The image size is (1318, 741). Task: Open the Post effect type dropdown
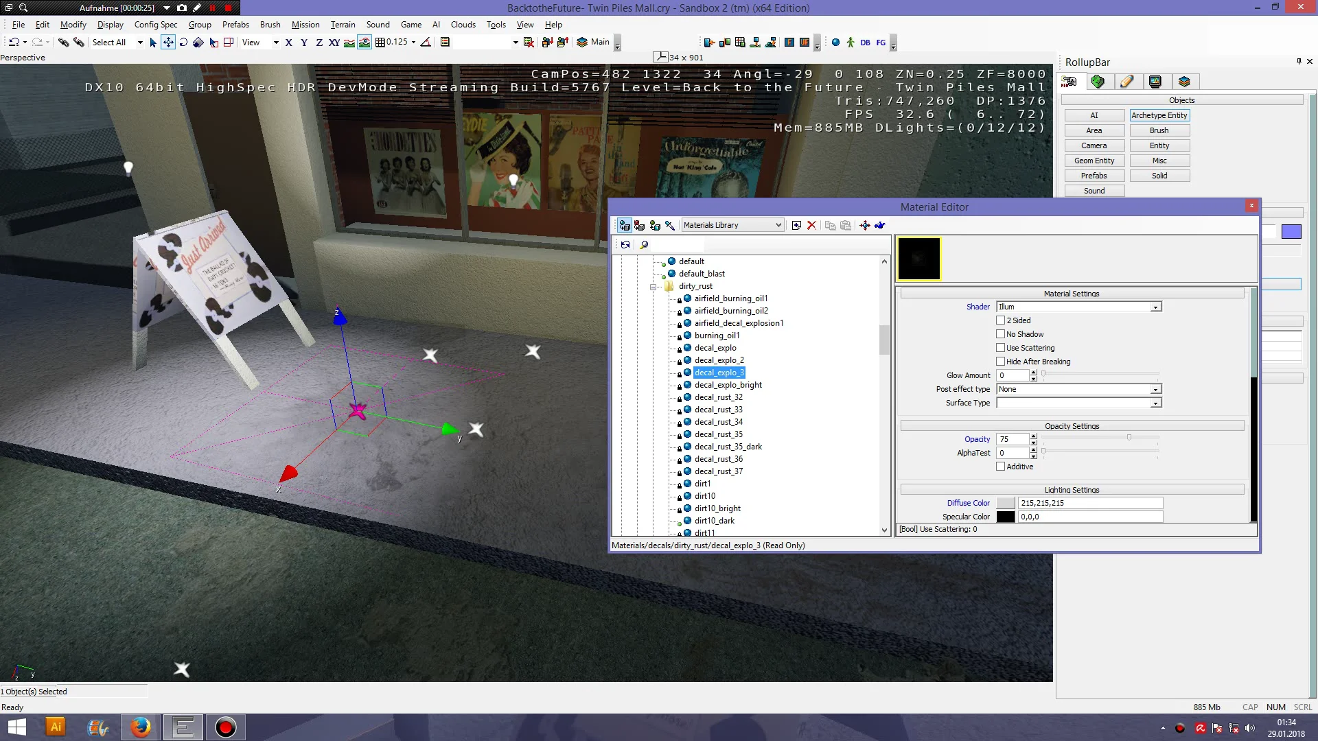click(1156, 389)
